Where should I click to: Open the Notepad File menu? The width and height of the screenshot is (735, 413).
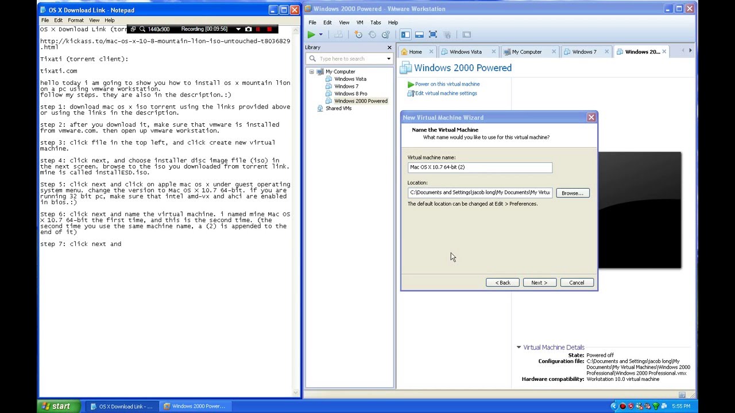coord(45,20)
